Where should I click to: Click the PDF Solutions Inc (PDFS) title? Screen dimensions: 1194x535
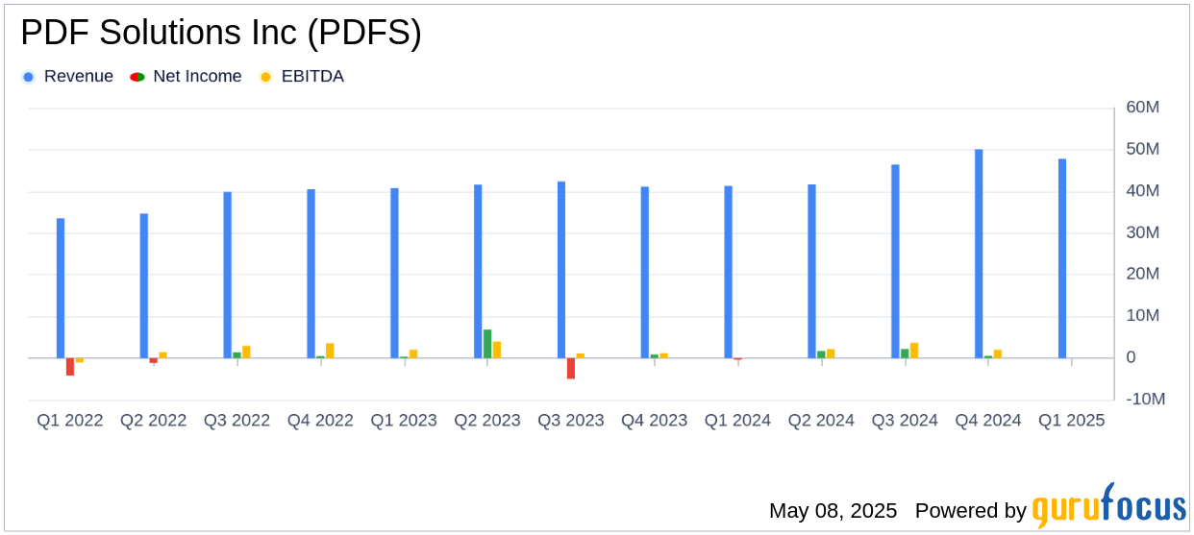click(x=221, y=34)
